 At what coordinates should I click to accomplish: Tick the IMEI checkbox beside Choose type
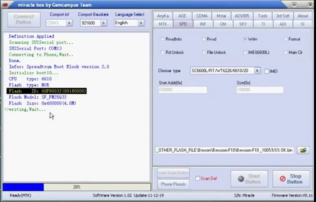point(266,71)
